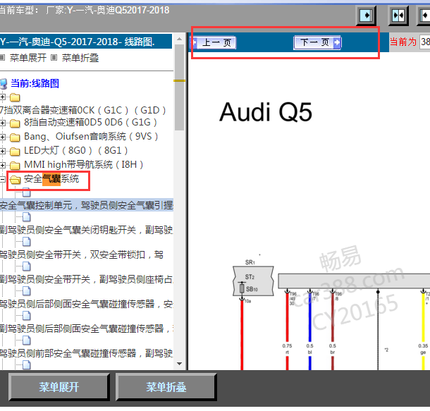Click page icon above 副驾驶员侧后部侧面安全气囊

[26, 316]
